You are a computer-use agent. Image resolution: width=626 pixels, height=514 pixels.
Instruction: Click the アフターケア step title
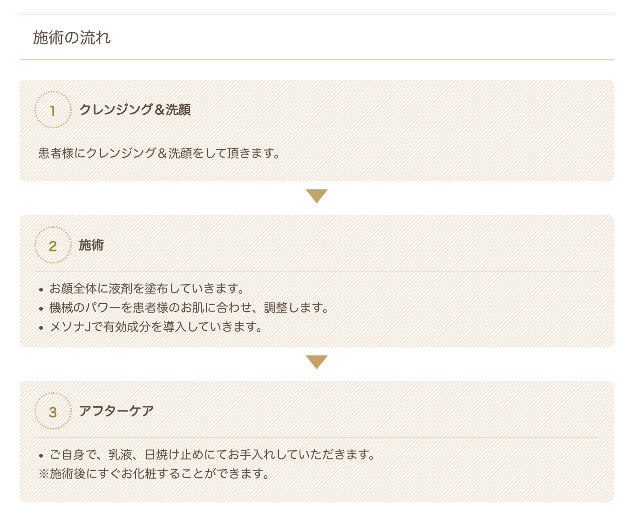[x=116, y=411]
